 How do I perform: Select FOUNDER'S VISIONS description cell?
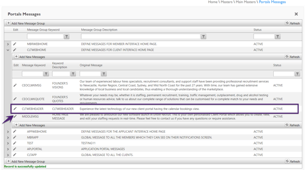point(60,85)
